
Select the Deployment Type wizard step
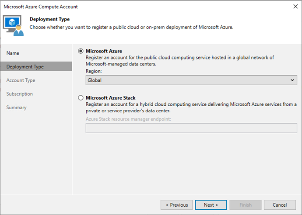click(x=36, y=66)
